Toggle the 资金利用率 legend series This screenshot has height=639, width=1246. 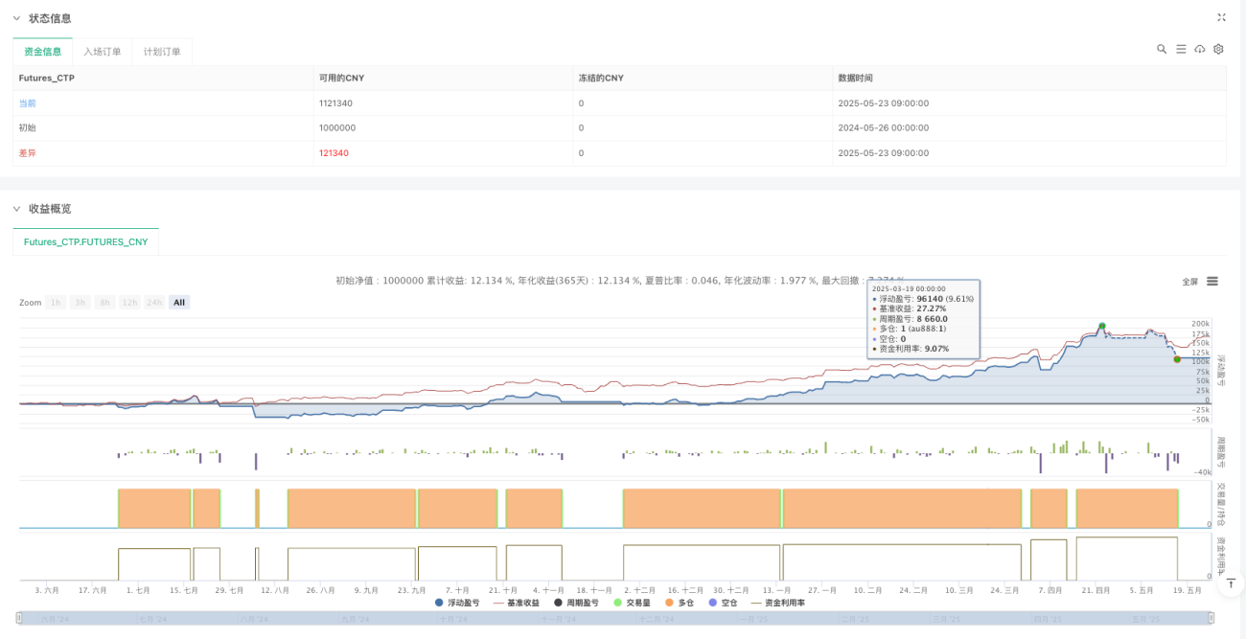pyautogui.click(x=777, y=603)
